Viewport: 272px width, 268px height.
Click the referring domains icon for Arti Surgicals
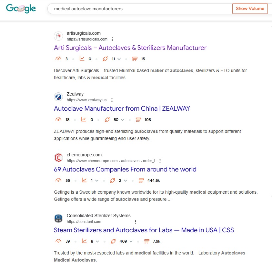click(105, 59)
